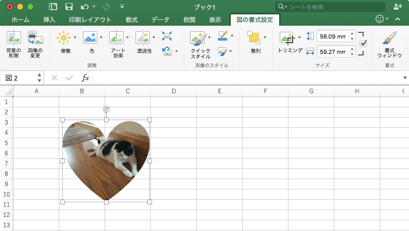Click the undo arrow icon

pyautogui.click(x=84, y=7)
